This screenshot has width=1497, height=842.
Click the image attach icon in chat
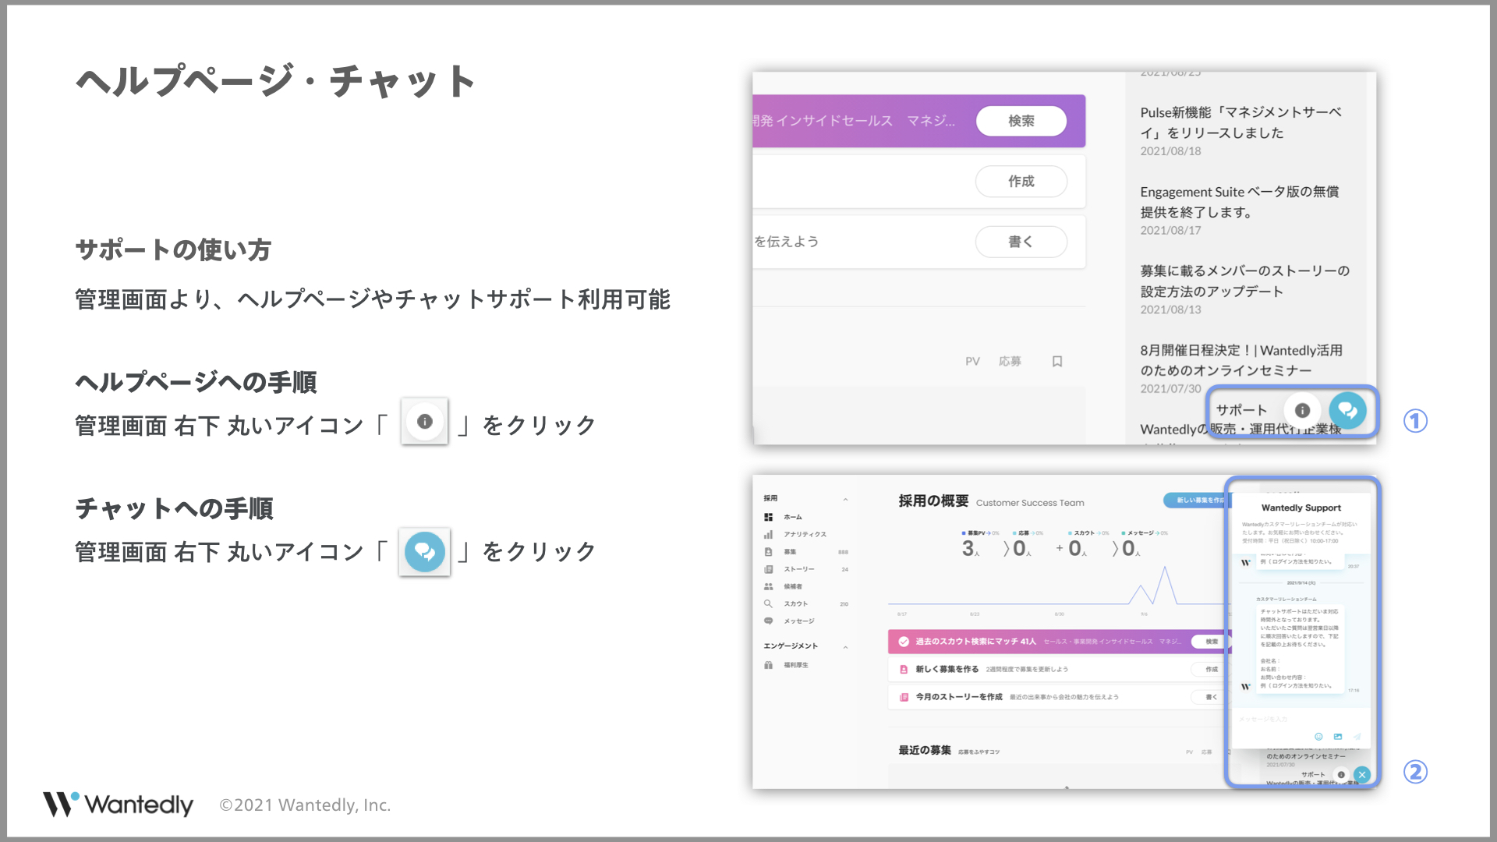pyautogui.click(x=1338, y=736)
